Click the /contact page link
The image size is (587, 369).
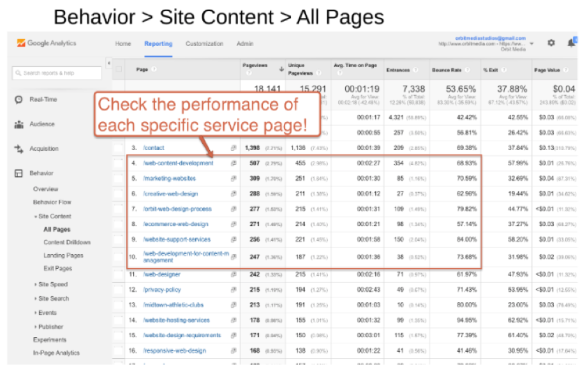coord(154,148)
